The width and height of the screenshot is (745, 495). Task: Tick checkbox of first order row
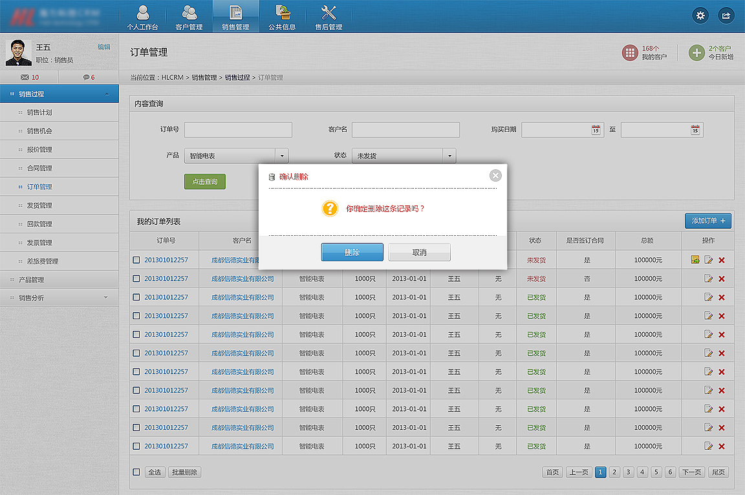[x=136, y=260]
